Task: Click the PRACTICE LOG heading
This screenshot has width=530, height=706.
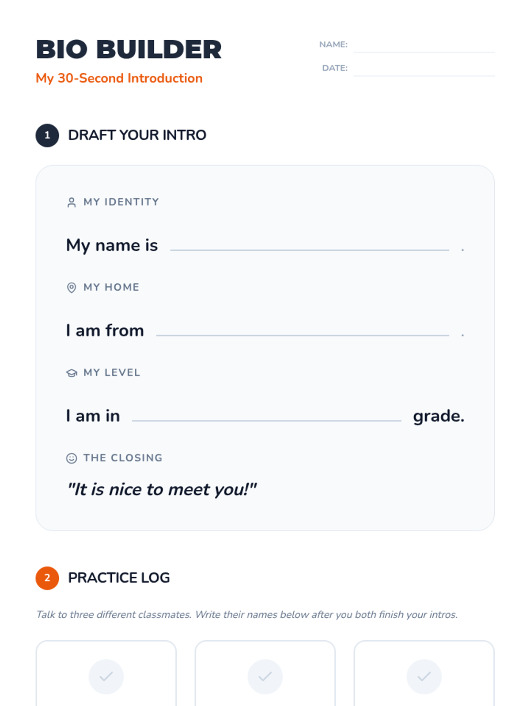Action: pos(119,578)
